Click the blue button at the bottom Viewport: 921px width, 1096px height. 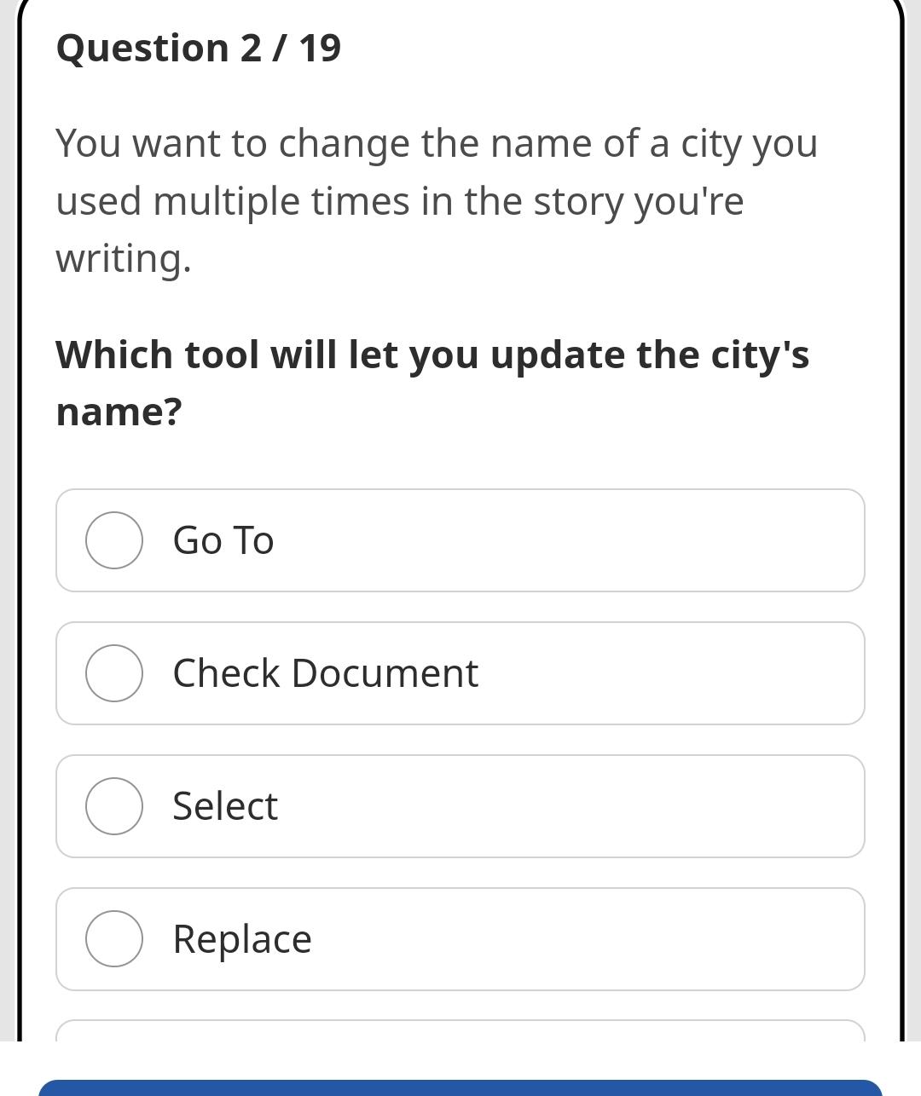click(460, 1089)
